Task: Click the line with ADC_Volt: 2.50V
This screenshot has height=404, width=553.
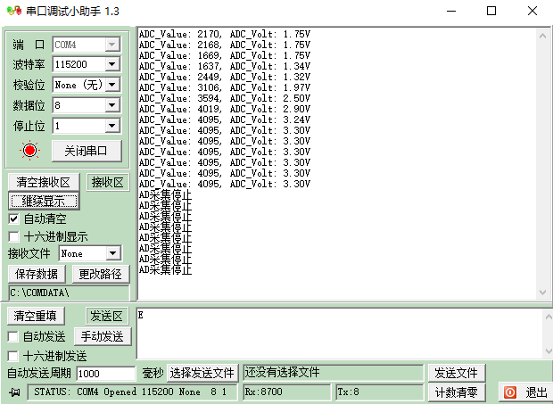Action: [x=224, y=98]
